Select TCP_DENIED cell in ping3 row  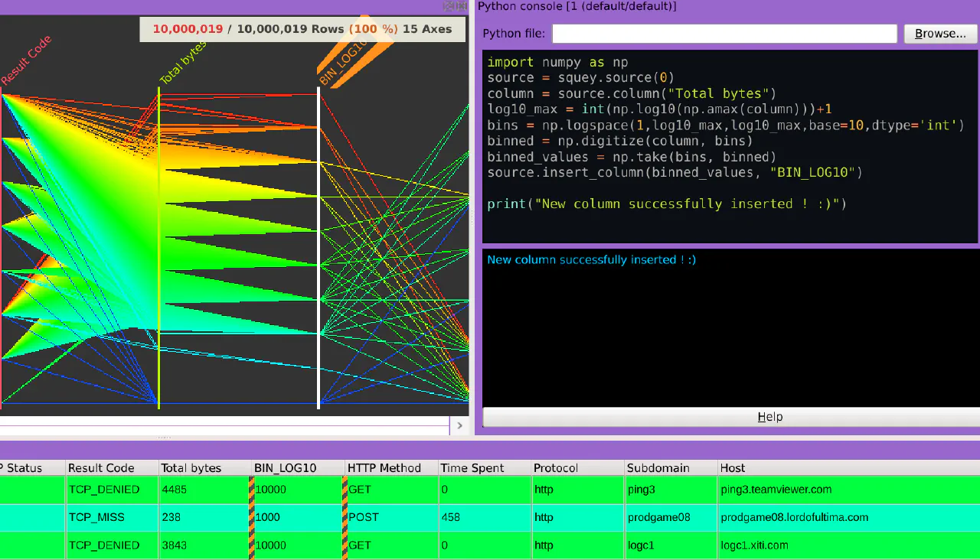click(112, 490)
